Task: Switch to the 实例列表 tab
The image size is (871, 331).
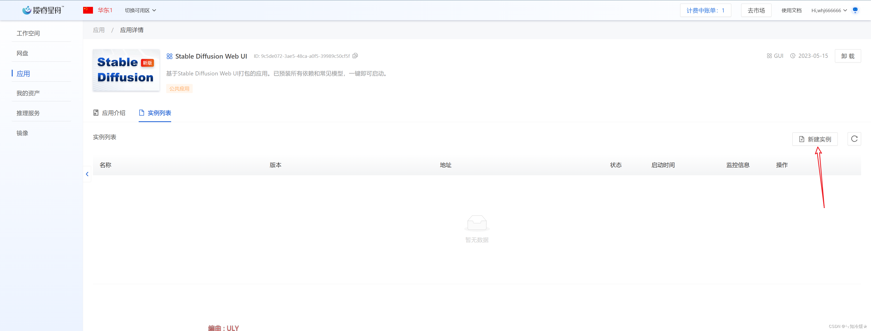Action: point(155,113)
